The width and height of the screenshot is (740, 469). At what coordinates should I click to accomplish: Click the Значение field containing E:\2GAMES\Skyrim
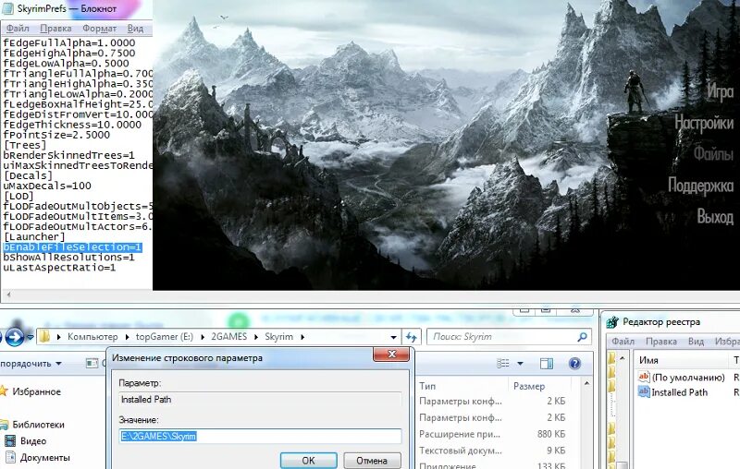click(260, 436)
